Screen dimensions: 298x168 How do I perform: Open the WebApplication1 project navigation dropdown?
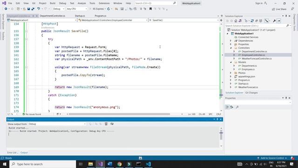pos(41,20)
